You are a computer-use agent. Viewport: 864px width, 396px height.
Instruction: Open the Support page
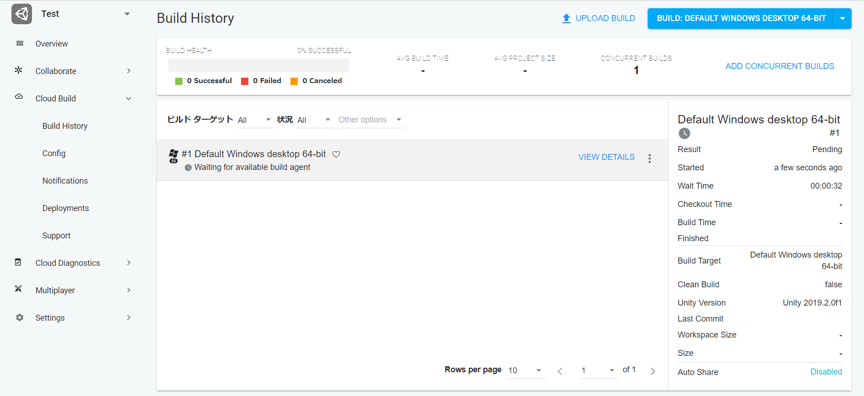pyautogui.click(x=56, y=236)
